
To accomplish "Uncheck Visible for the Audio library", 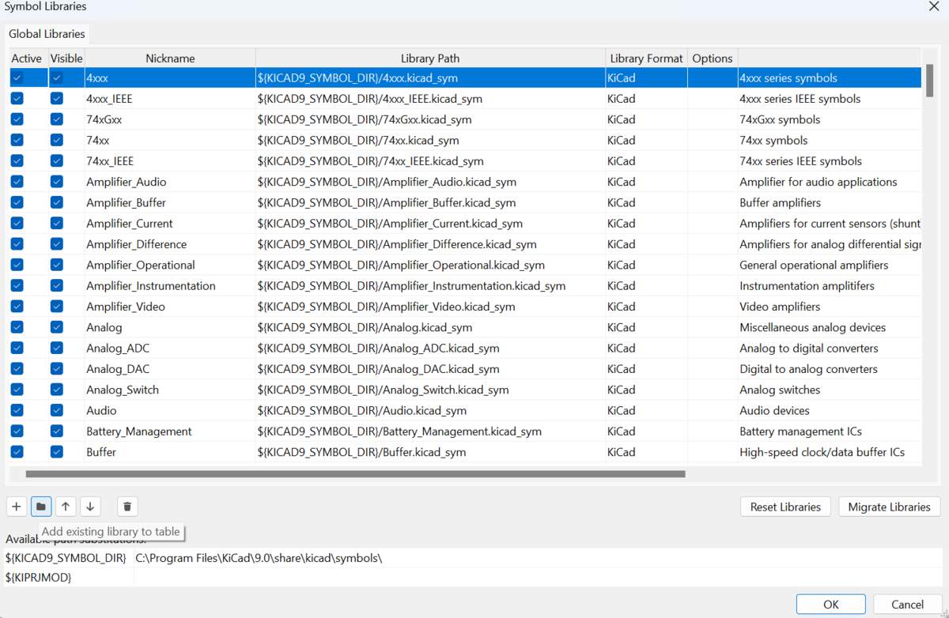I will click(55, 410).
